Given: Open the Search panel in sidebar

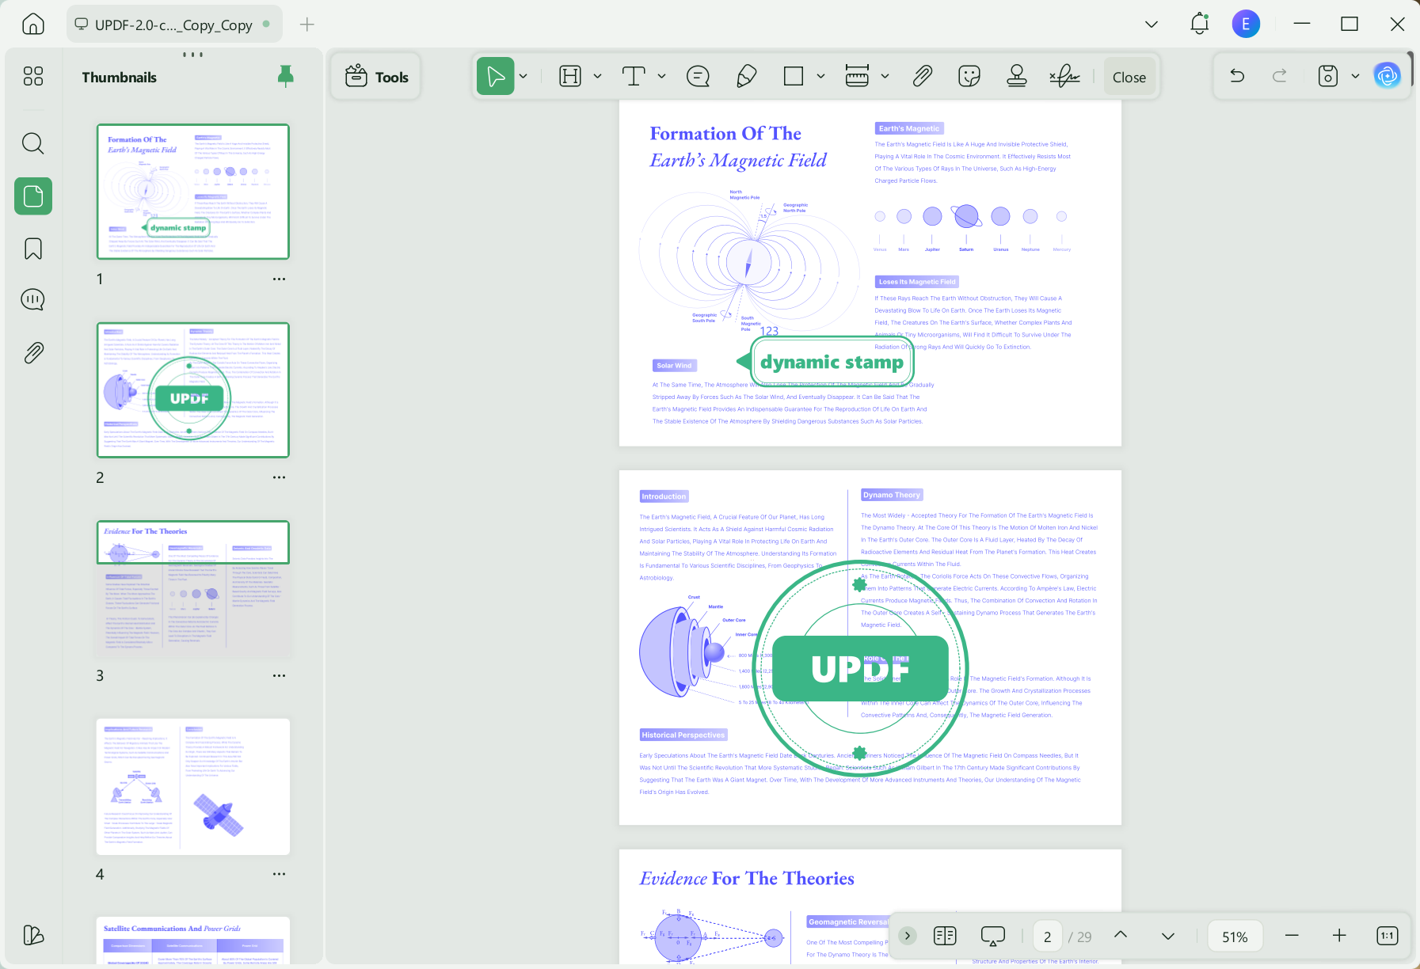Looking at the screenshot, I should tap(33, 143).
